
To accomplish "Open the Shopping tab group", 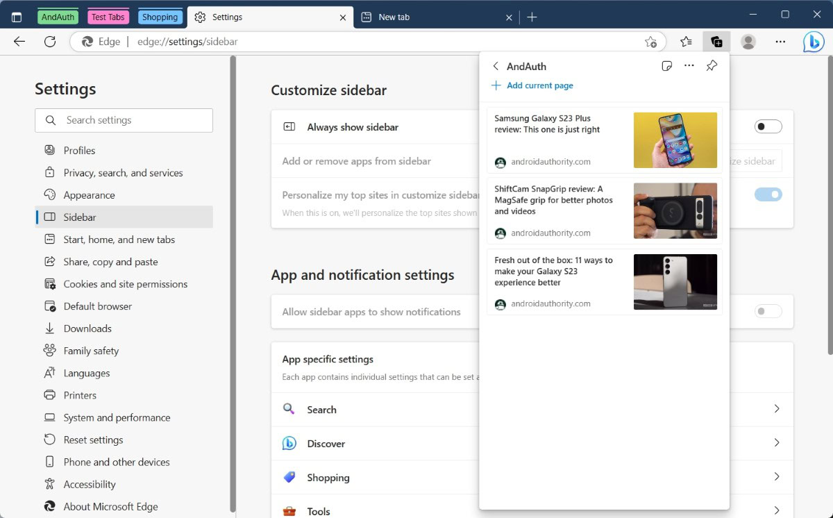I will click(160, 17).
